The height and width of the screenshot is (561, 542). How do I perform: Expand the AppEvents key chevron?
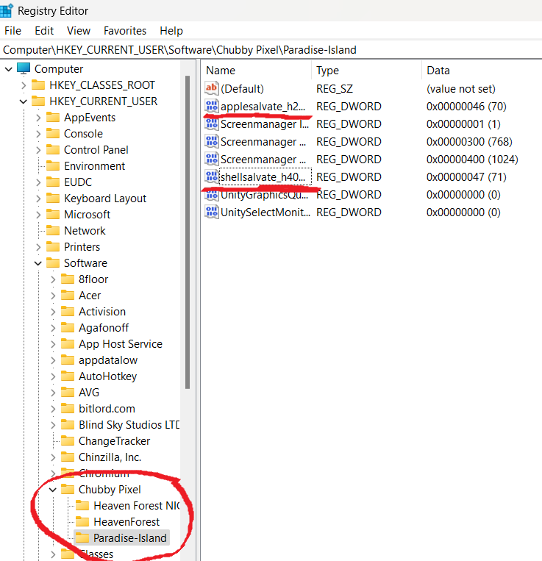[38, 118]
